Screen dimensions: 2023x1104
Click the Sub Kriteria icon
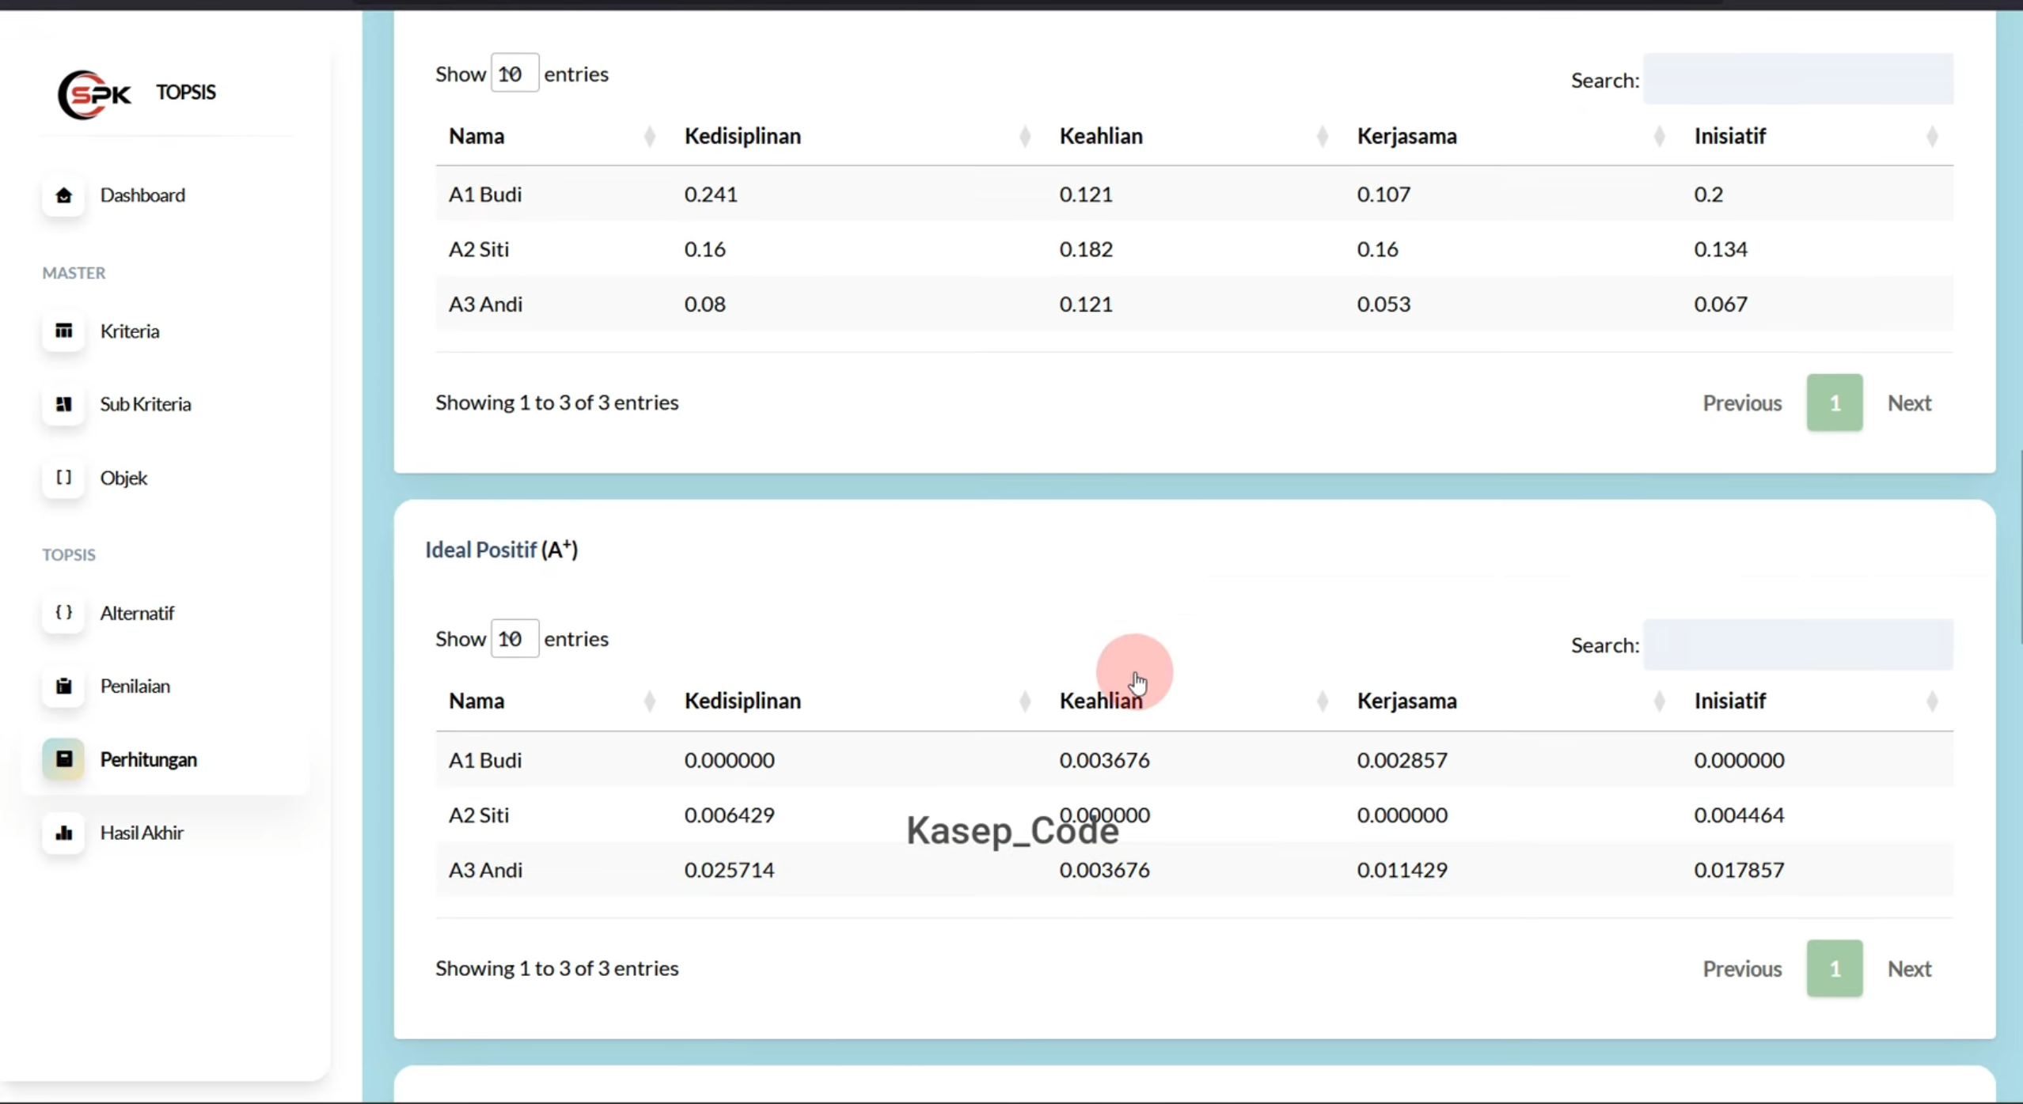coord(63,404)
